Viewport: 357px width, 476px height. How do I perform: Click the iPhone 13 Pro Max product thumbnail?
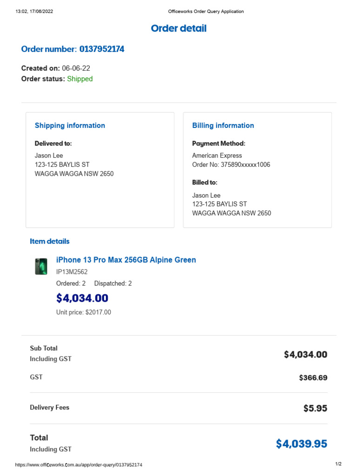coord(41,266)
